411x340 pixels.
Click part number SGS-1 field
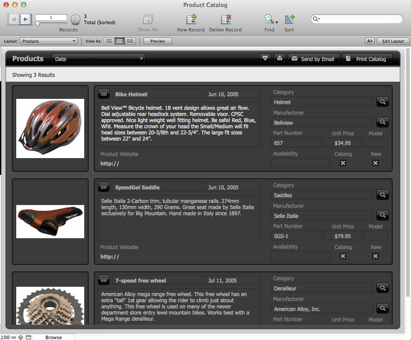tap(296, 236)
